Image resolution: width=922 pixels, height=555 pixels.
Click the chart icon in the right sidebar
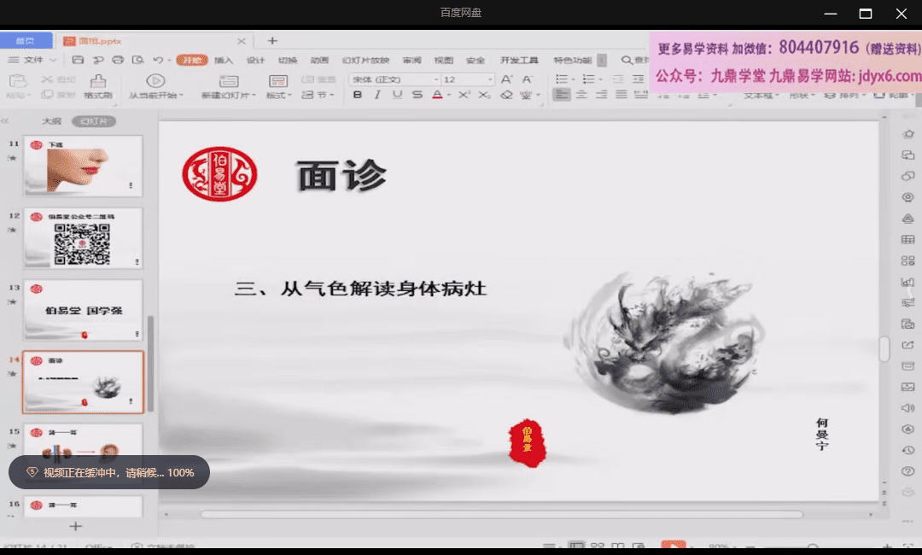coord(907,282)
